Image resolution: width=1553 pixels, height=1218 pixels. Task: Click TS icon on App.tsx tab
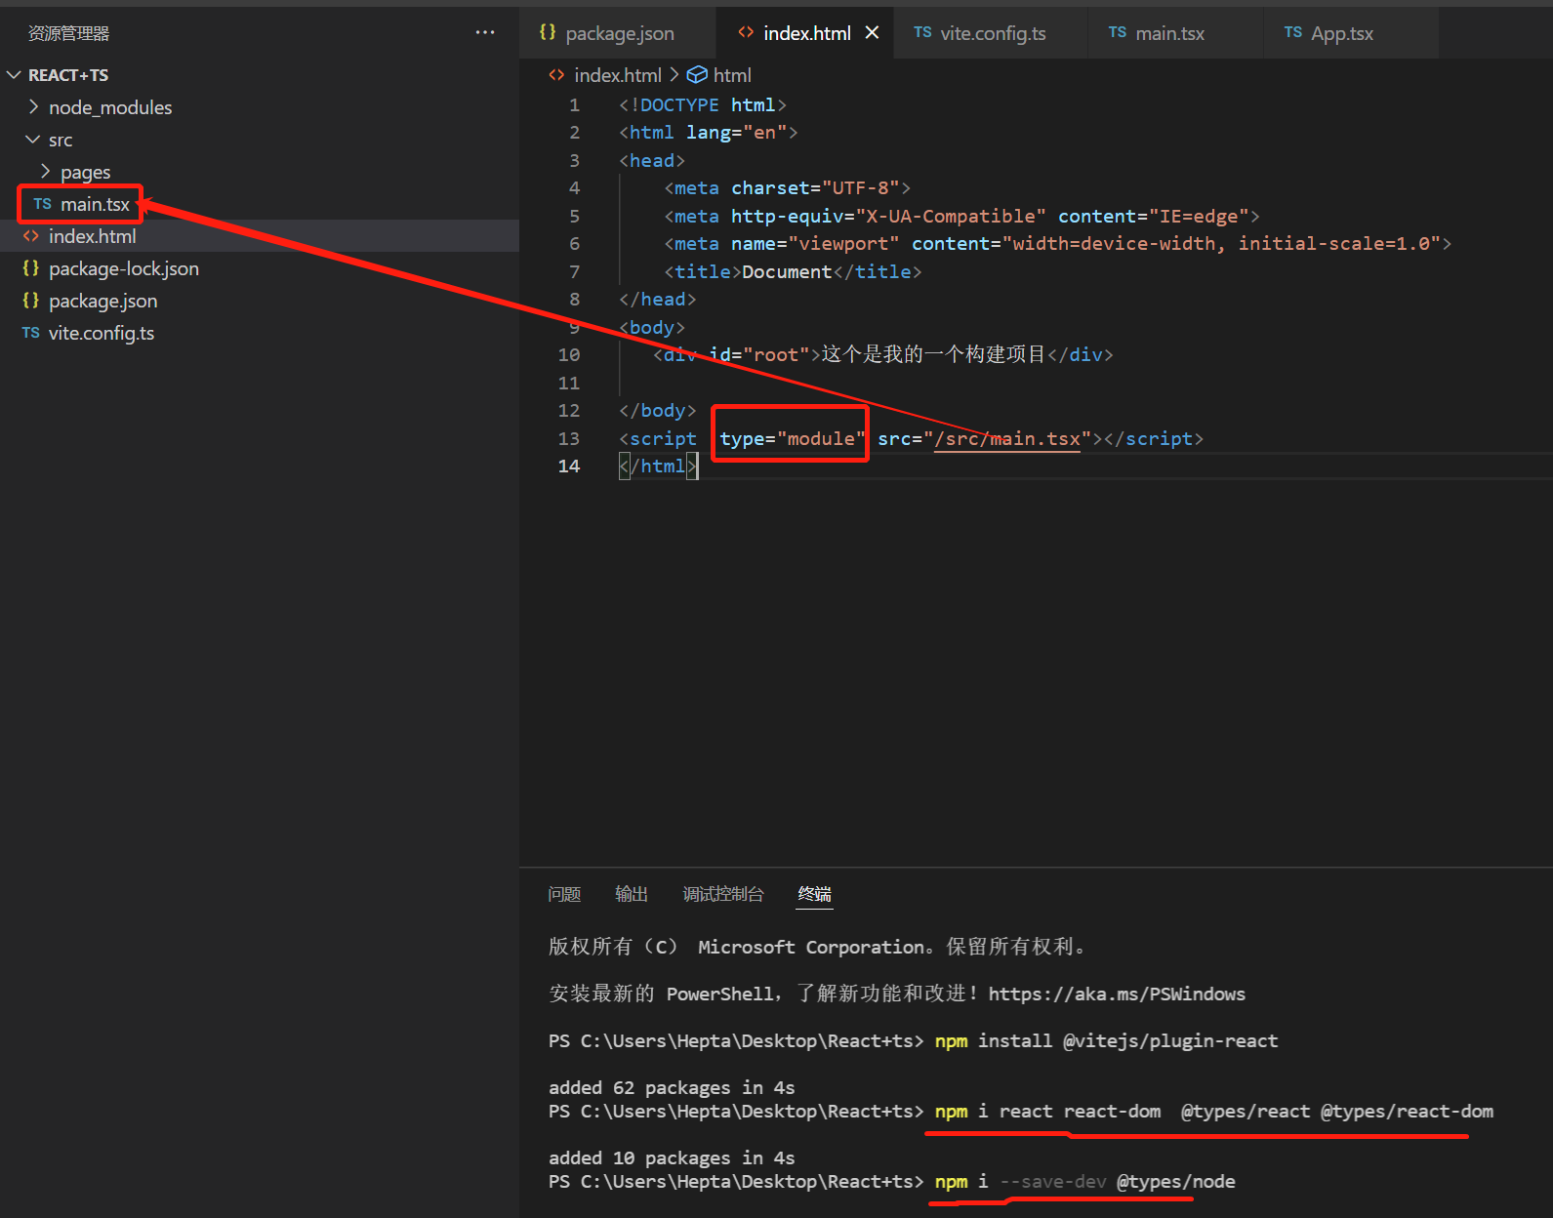(1293, 32)
